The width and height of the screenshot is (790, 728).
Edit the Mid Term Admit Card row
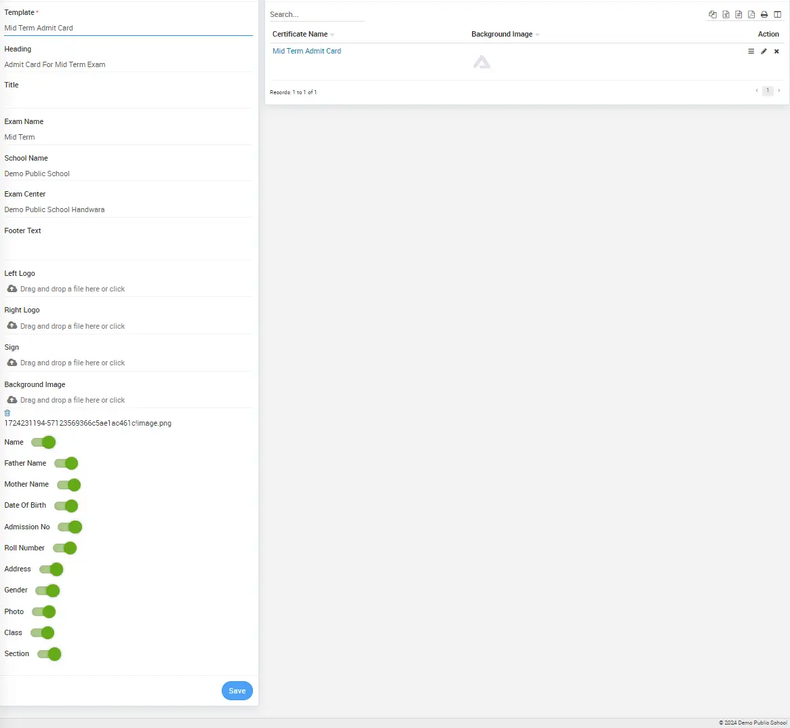(x=764, y=52)
